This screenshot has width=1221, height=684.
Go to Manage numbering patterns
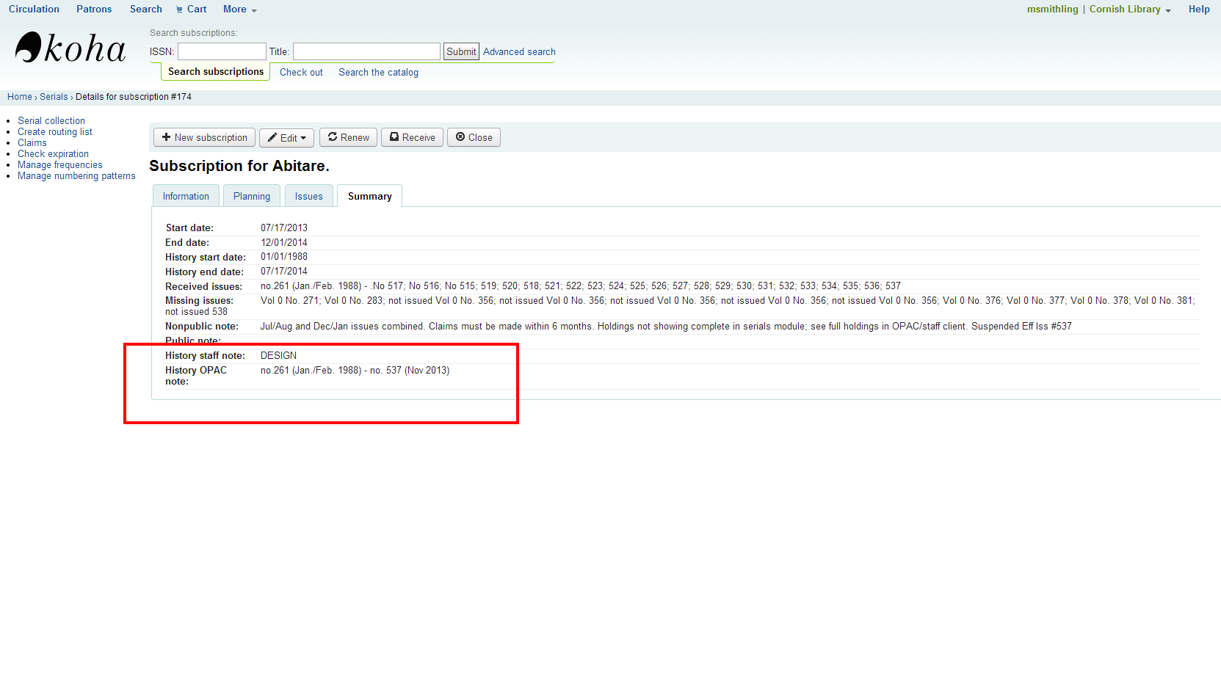pyautogui.click(x=76, y=176)
